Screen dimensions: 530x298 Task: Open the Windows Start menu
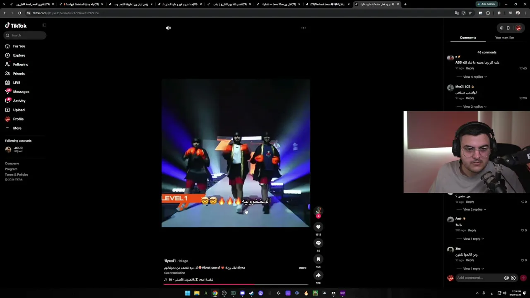tap(188, 293)
